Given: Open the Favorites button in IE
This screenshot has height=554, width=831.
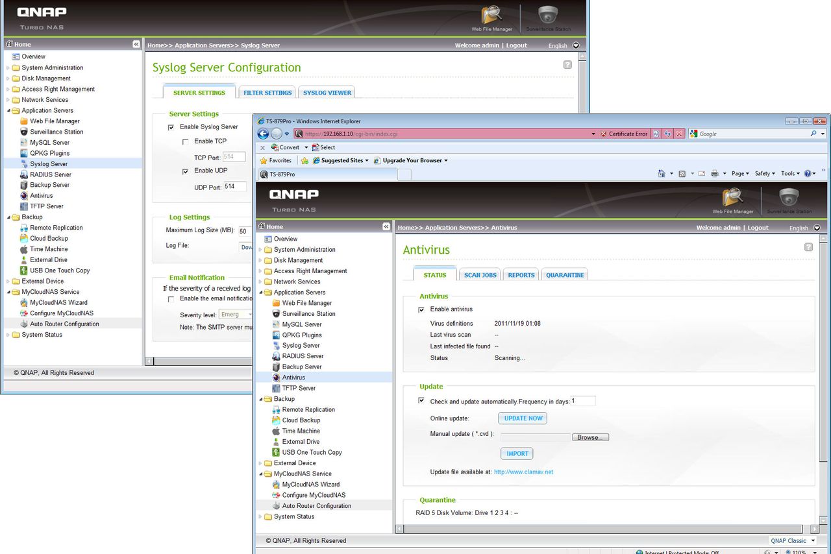Looking at the screenshot, I should tap(276, 160).
